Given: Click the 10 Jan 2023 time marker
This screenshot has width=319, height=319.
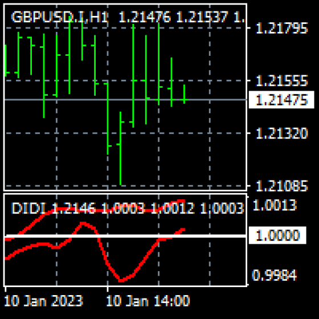Looking at the screenshot, I should tap(43, 301).
